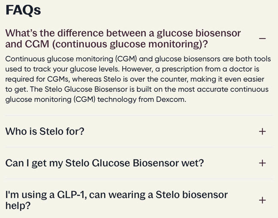Click the plus icon beside "Who is Stelo for?"
The height and width of the screenshot is (218, 278).
[263, 132]
